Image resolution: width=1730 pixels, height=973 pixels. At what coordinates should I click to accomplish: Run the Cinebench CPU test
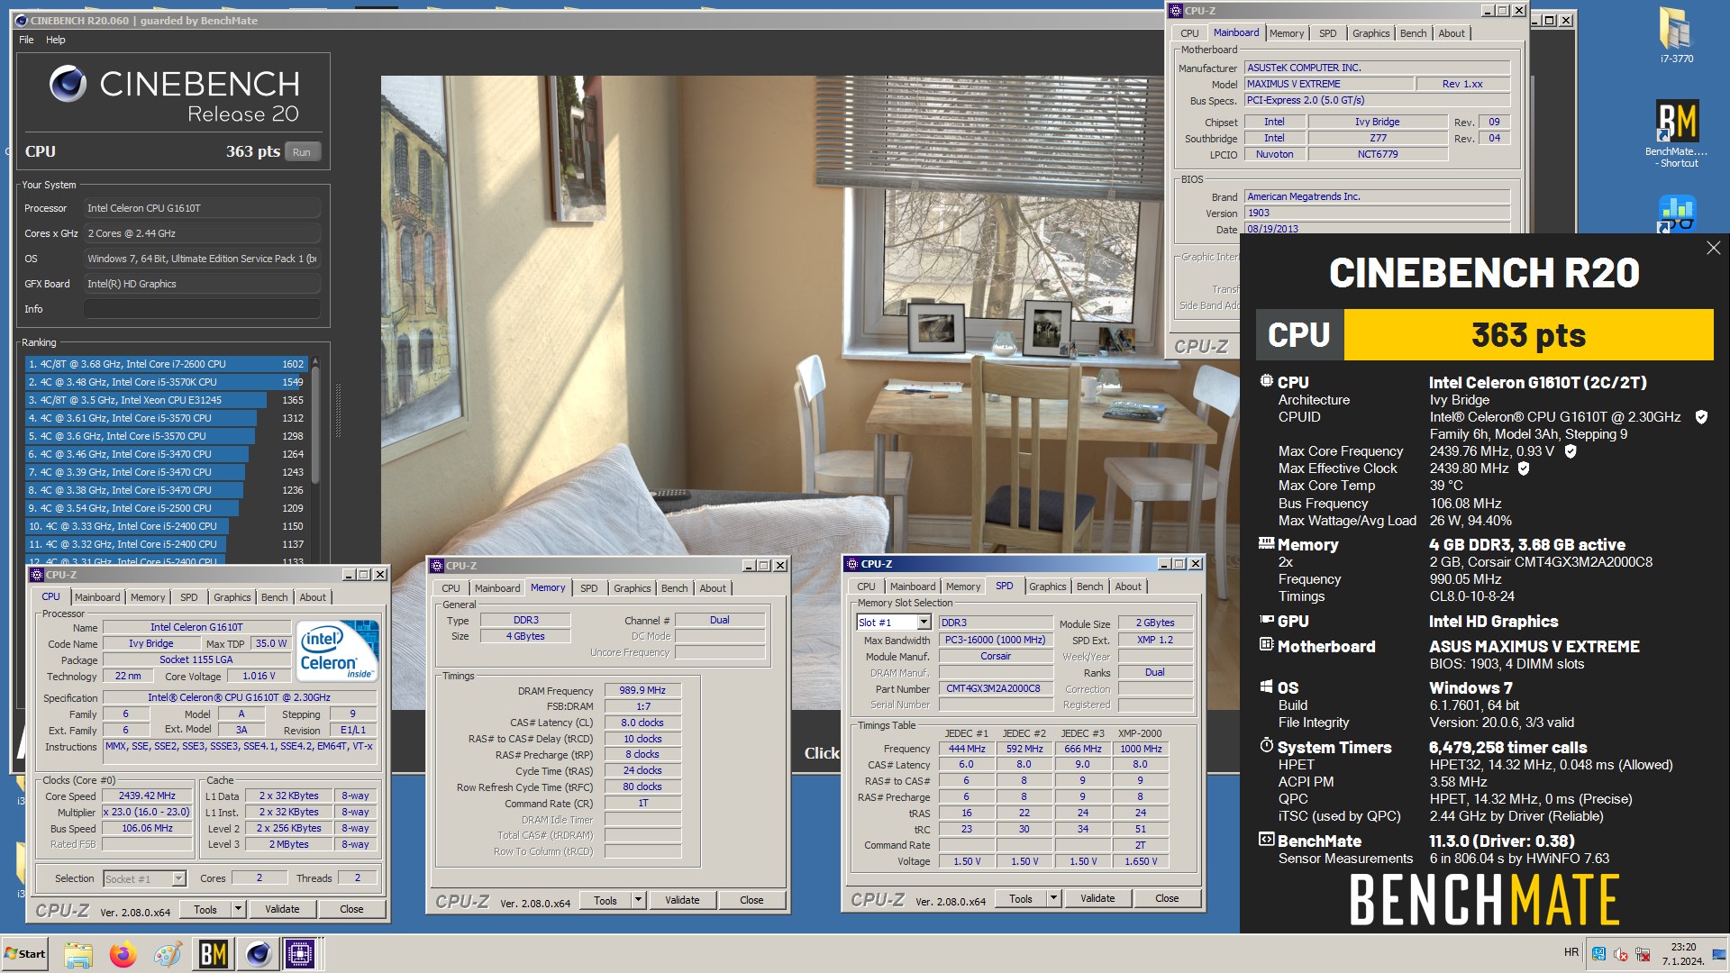[302, 152]
